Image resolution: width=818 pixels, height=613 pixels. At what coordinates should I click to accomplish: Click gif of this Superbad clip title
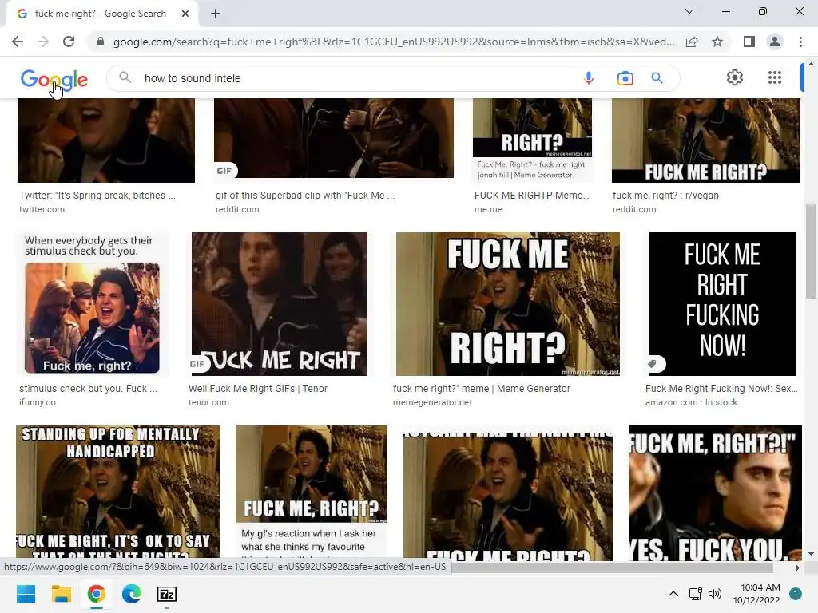(305, 196)
